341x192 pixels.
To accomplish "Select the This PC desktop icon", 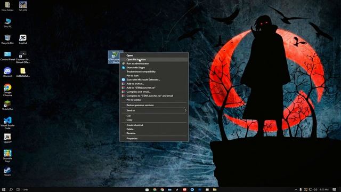I will click(7, 23).
